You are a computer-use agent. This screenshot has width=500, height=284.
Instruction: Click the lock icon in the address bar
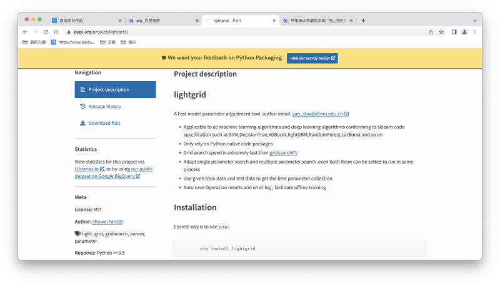69,32
